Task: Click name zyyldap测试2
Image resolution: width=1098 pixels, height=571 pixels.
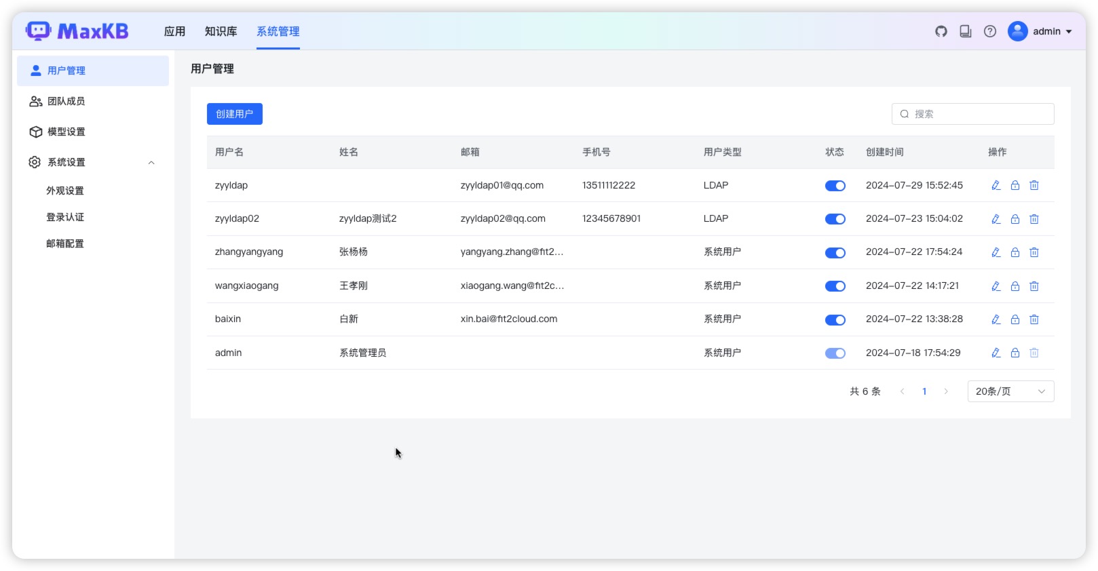Action: tap(368, 218)
